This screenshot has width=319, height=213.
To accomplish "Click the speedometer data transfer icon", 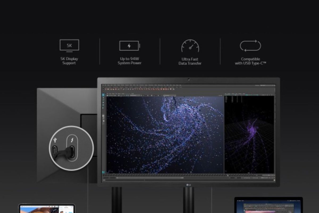I will [190, 46].
